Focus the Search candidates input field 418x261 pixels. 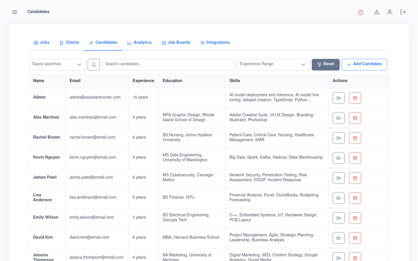[168, 65]
